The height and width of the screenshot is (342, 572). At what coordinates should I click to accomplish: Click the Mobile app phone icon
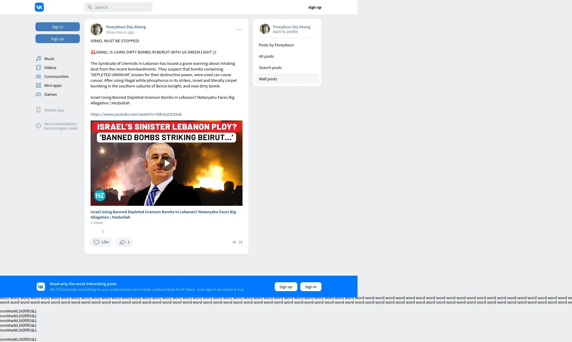[x=38, y=110]
